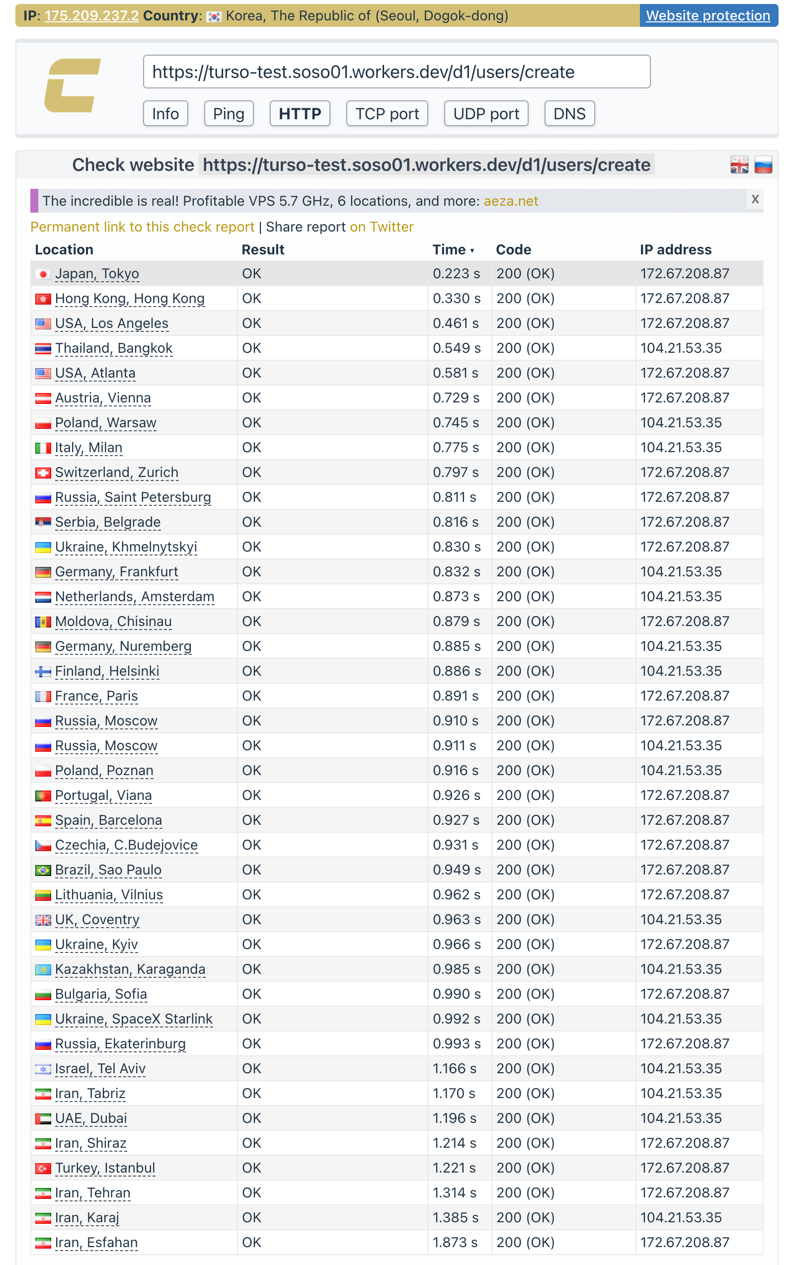Open permanent link to this check report
Image resolution: width=786 pixels, height=1265 pixels.
tap(143, 227)
